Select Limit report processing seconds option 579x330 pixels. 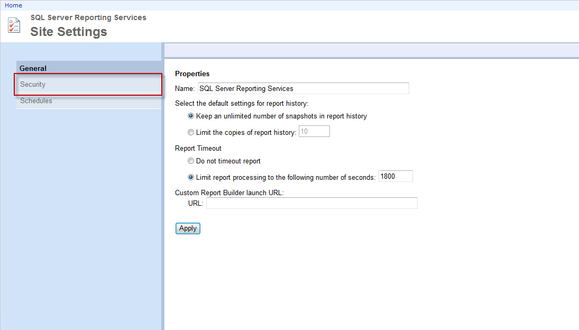pyautogui.click(x=190, y=177)
